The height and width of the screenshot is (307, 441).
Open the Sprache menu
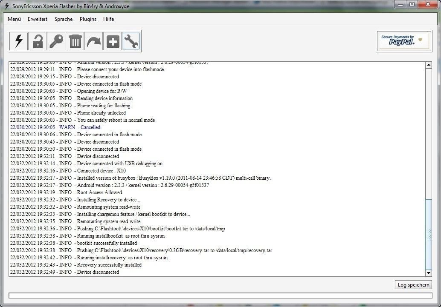click(64, 19)
